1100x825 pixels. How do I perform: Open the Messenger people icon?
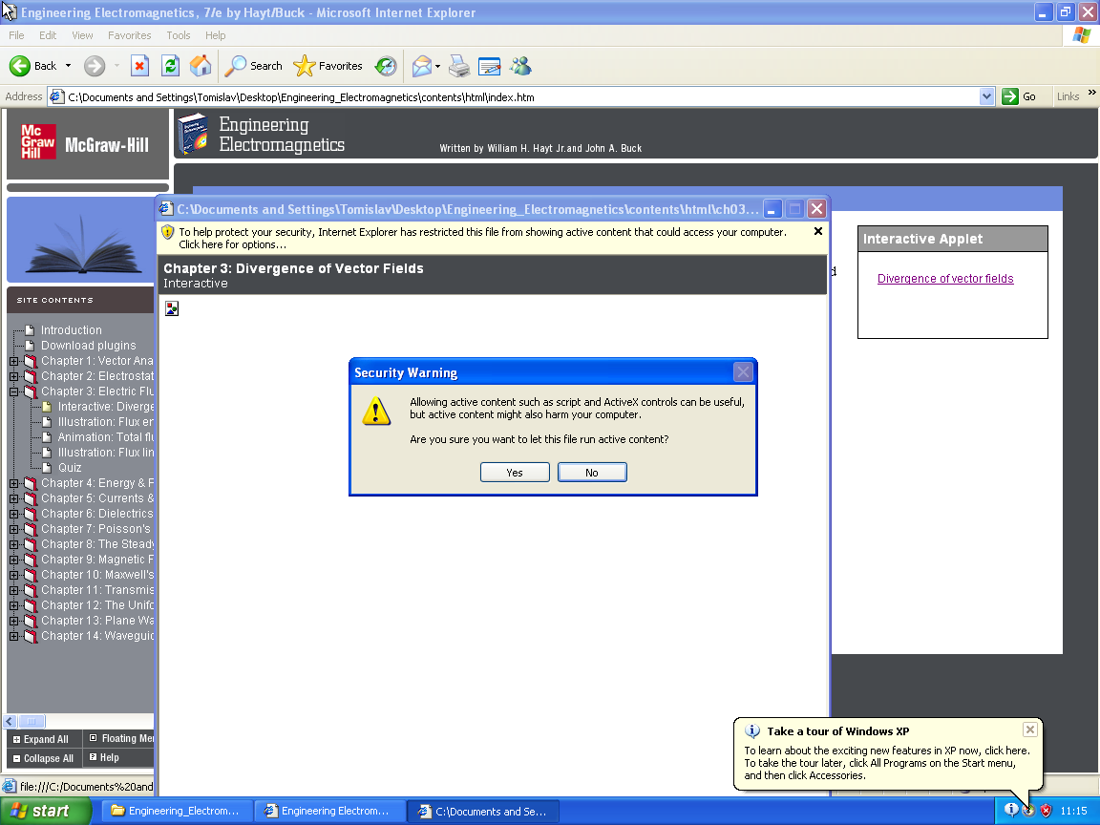521,66
